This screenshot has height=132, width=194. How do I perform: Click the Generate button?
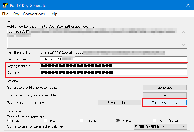click(164, 88)
